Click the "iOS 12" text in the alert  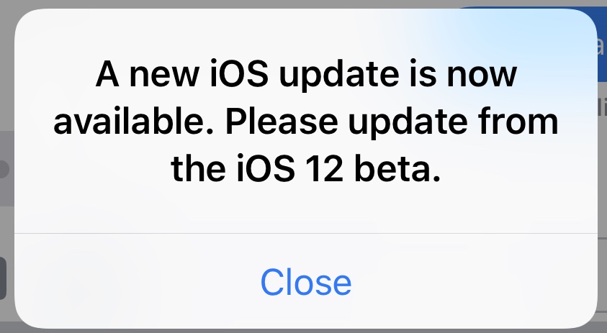[x=289, y=168]
